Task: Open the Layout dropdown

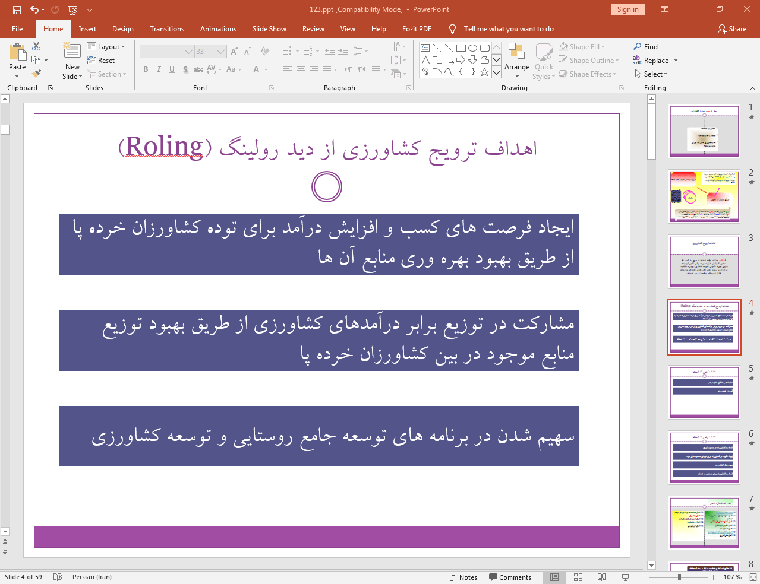Action: 106,47
